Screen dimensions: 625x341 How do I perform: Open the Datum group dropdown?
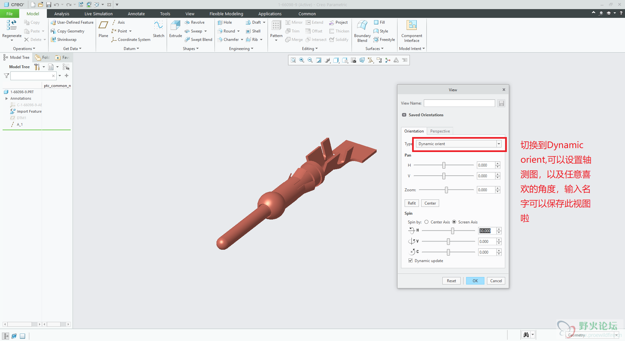point(131,49)
